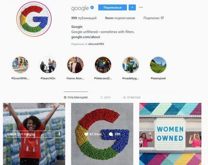Image resolution: width=208 pixels, height=165 pixels.
Task: Expand the suggested accounts dropdown arrow
Action: point(132,7)
